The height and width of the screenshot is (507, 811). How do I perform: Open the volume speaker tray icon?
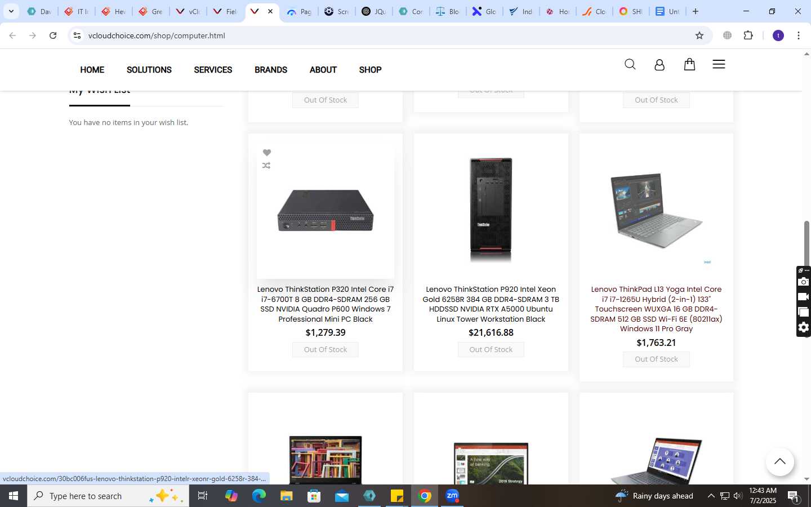pyautogui.click(x=738, y=496)
